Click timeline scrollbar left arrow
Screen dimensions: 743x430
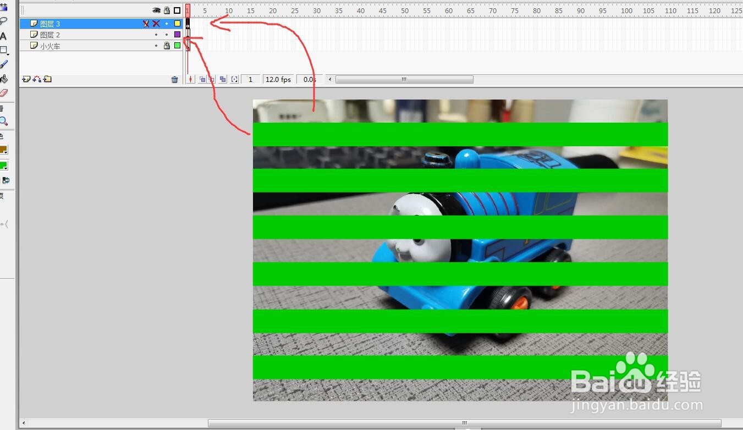pos(330,79)
